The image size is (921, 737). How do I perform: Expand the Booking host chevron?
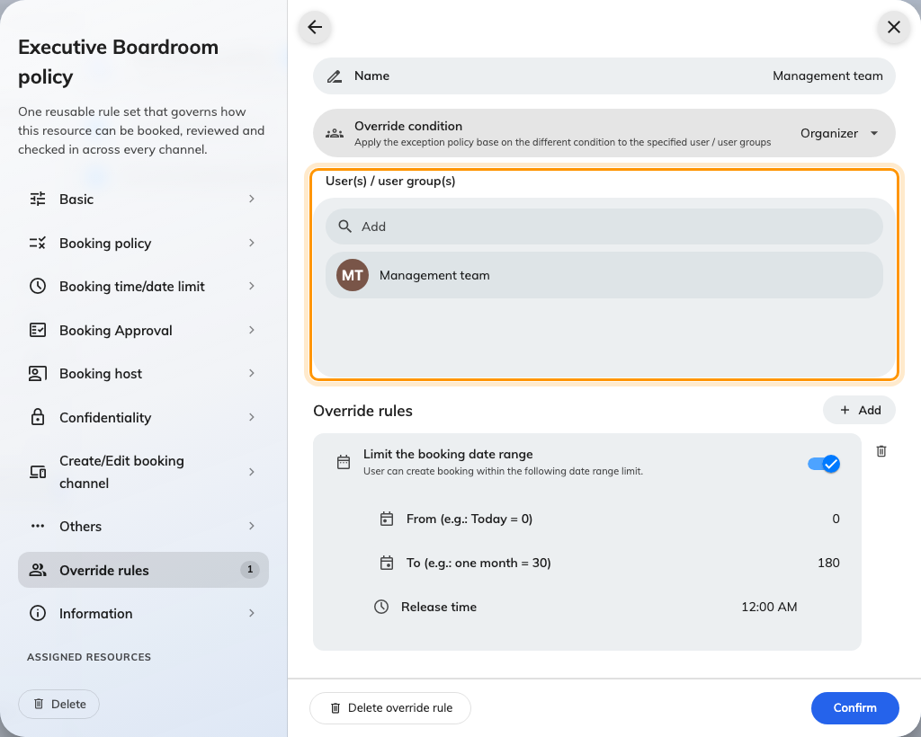point(252,373)
